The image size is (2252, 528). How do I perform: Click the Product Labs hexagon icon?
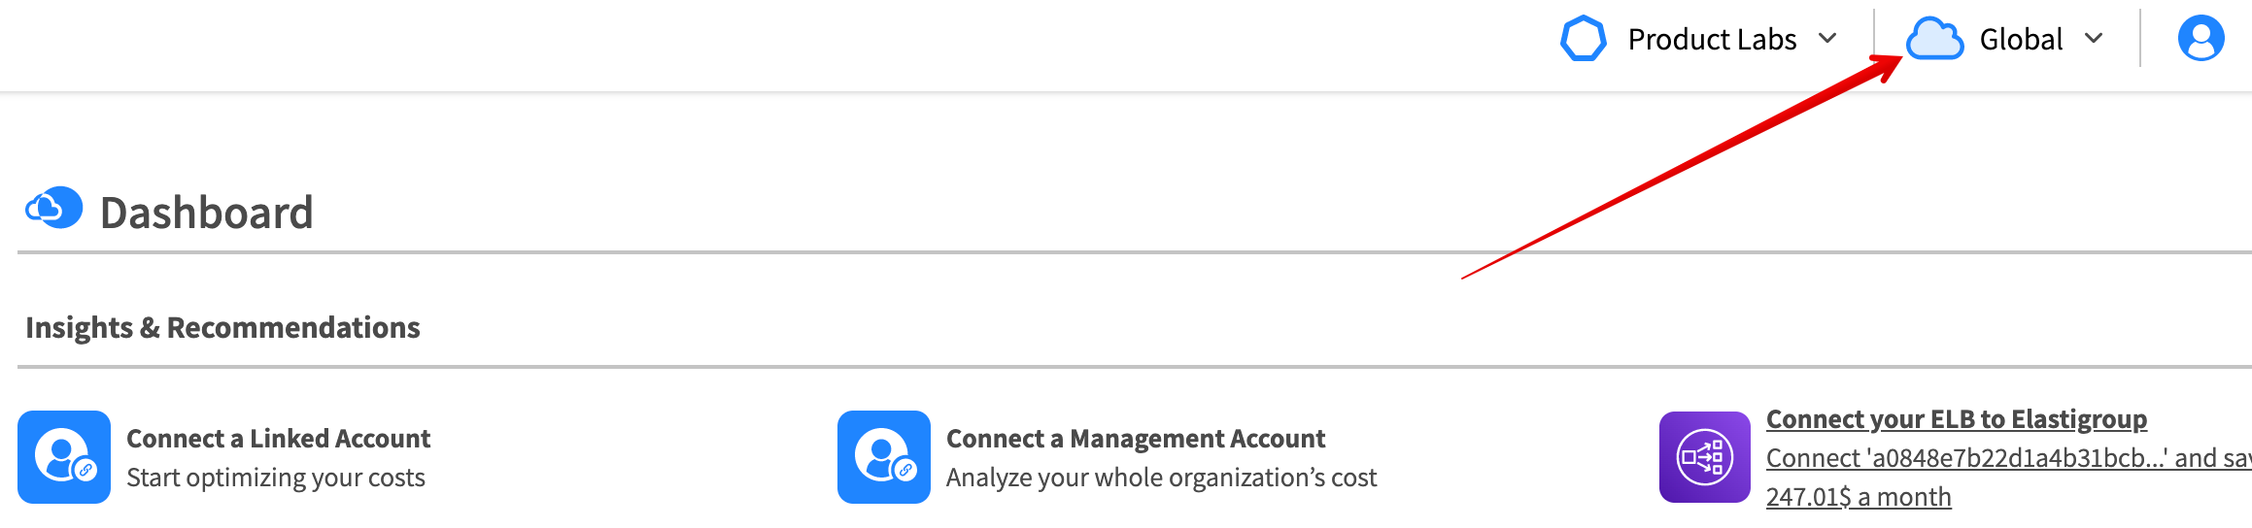(x=1583, y=39)
